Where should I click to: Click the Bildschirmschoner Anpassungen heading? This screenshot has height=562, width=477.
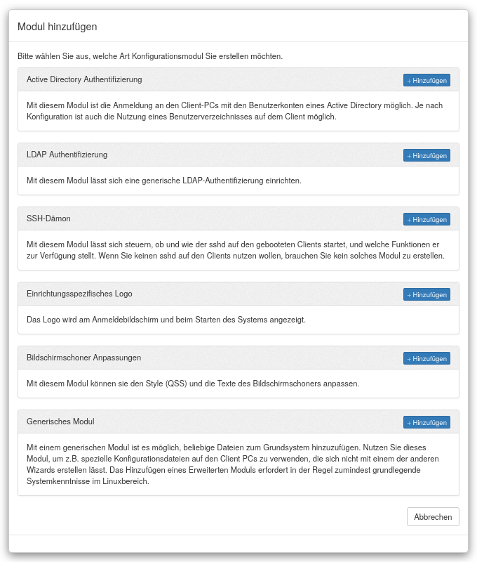click(83, 358)
